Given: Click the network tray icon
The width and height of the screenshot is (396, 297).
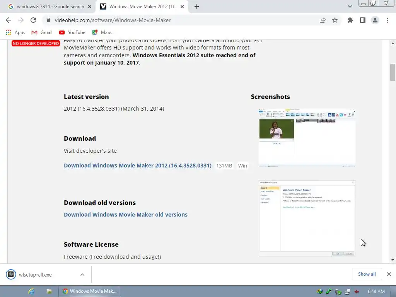Looking at the screenshot, I should [x=348, y=292].
